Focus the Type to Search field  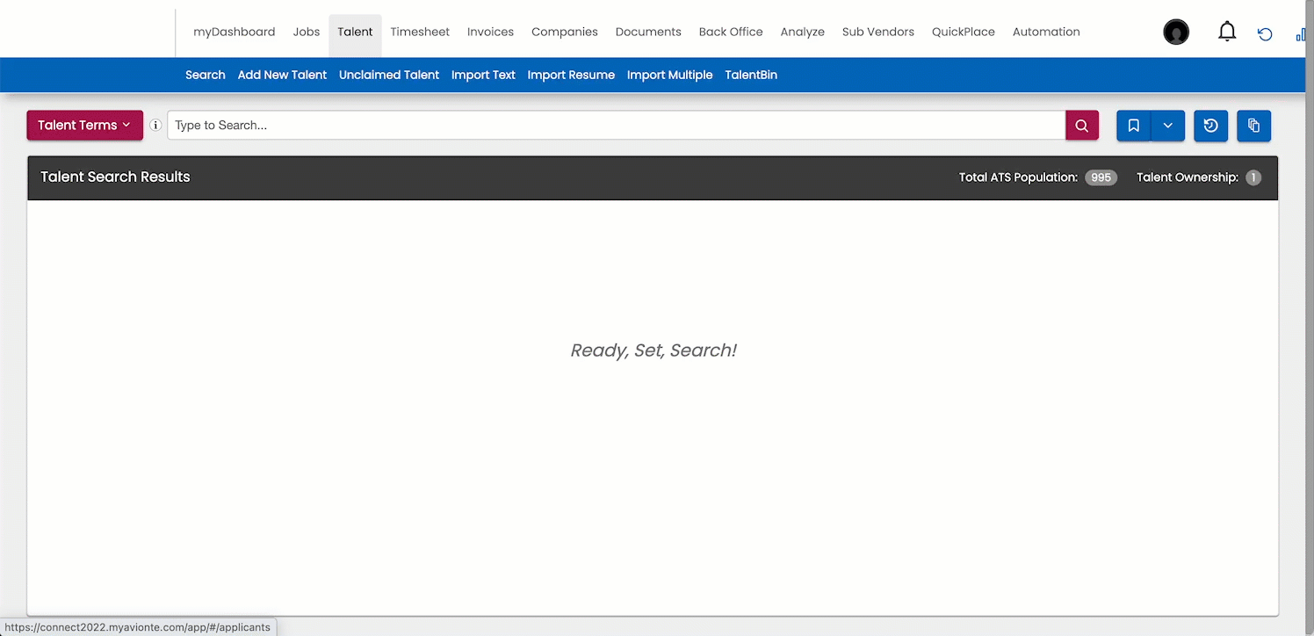pyautogui.click(x=617, y=126)
